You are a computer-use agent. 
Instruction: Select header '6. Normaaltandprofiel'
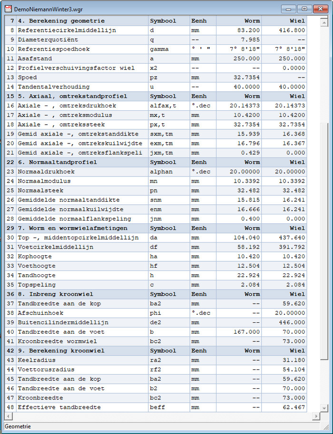pyautogui.click(x=58, y=162)
